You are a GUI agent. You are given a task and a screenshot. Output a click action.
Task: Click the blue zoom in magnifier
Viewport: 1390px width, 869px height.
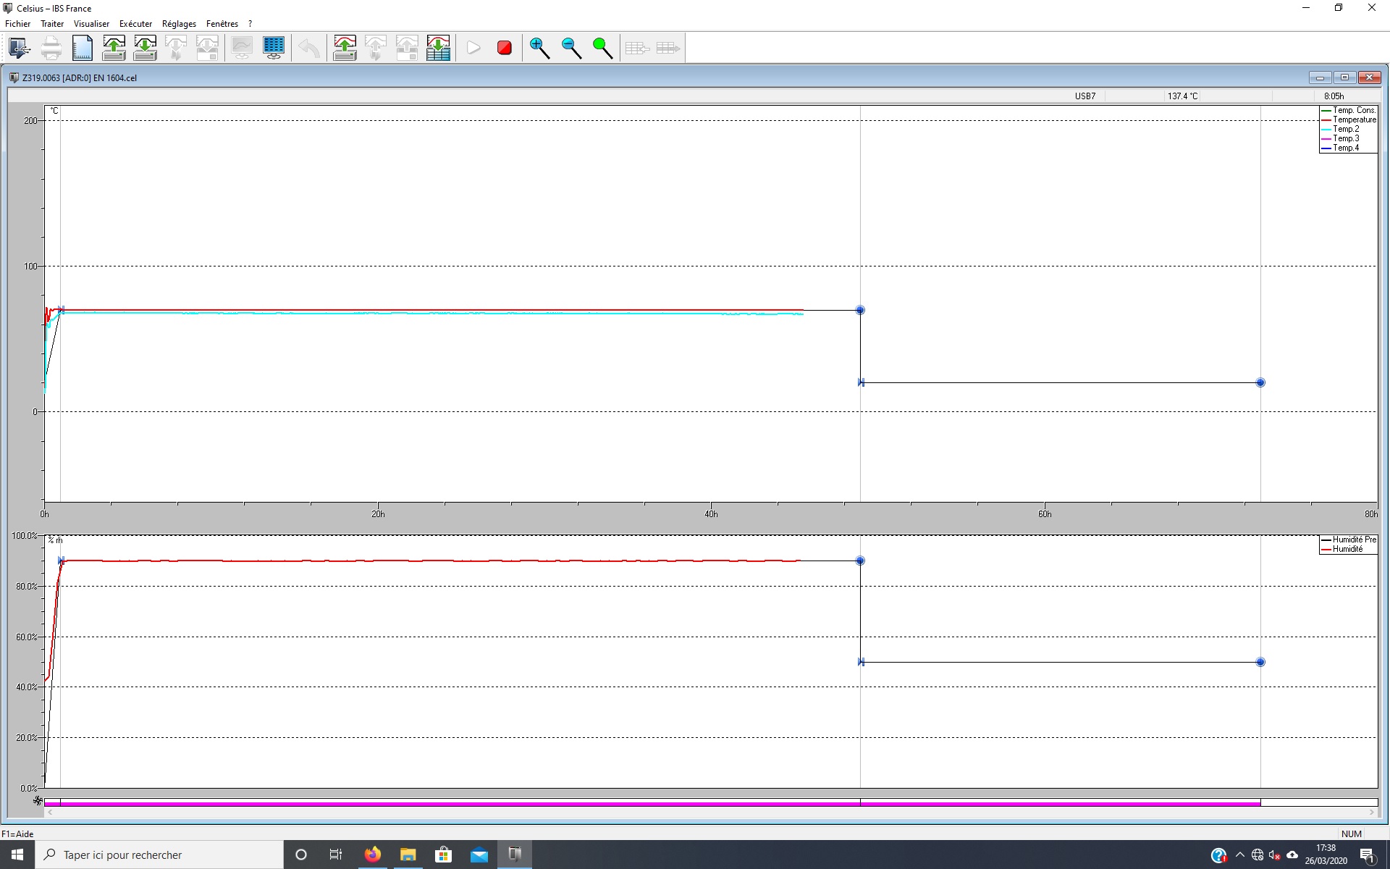pyautogui.click(x=539, y=49)
